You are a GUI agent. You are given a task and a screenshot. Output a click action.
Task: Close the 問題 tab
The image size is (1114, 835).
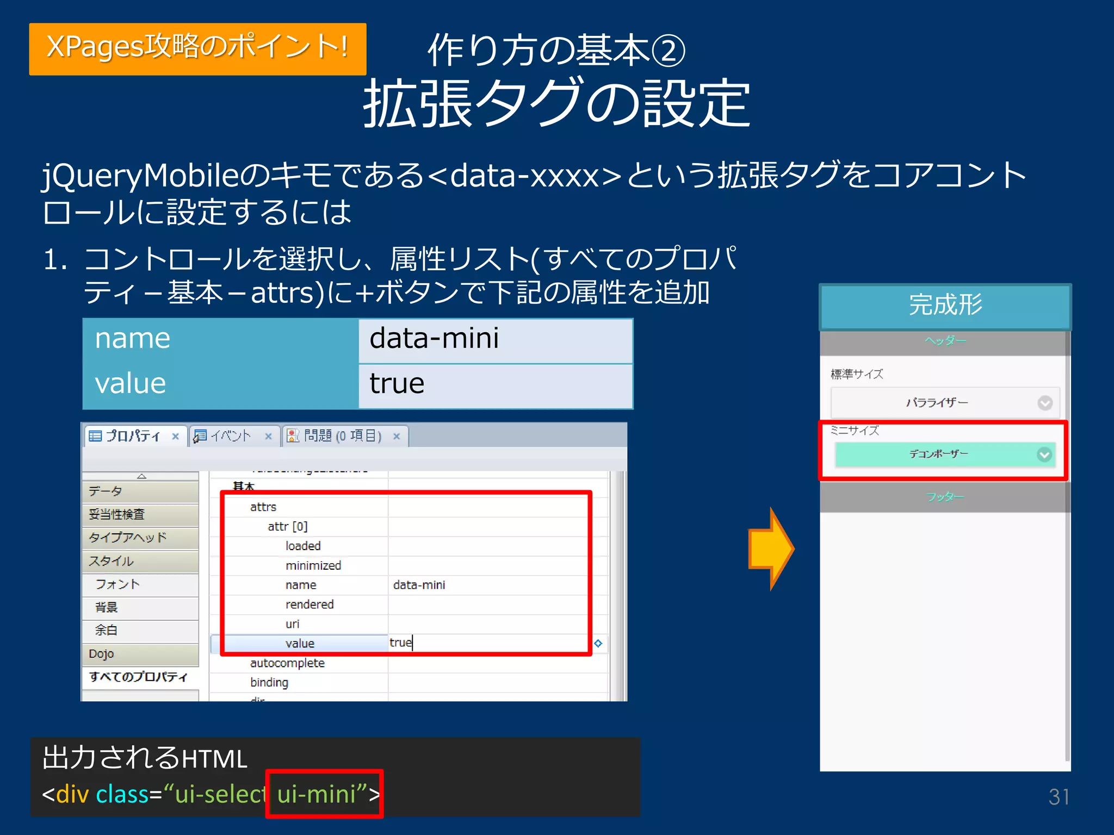397,436
